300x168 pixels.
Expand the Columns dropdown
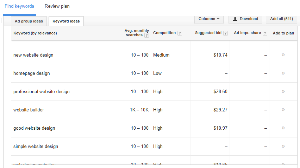point(209,19)
